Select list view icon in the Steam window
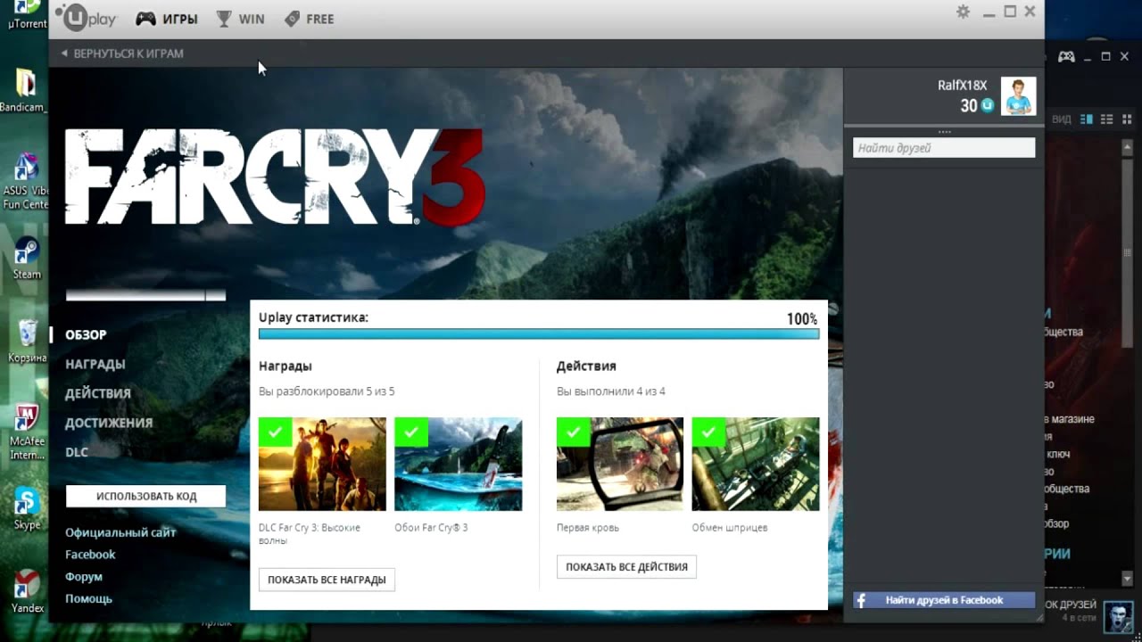This screenshot has width=1142, height=642. tap(1106, 119)
